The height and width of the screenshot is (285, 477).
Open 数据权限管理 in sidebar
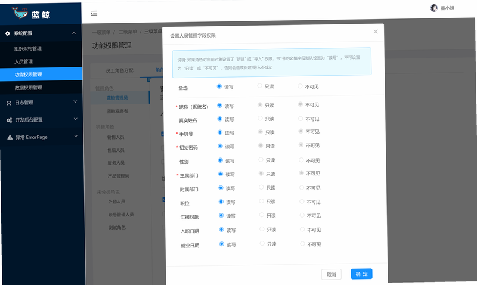(x=28, y=88)
